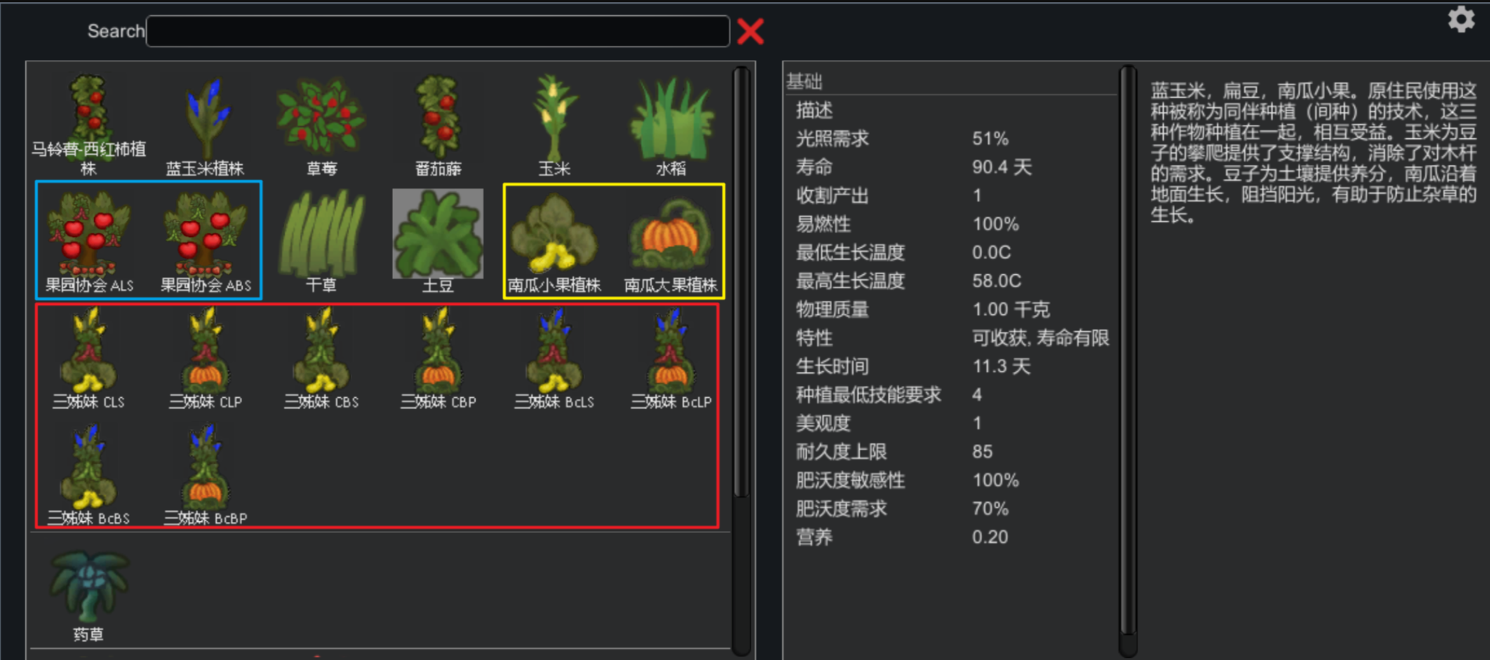The height and width of the screenshot is (660, 1490).
Task: Focus the Search input field
Action: point(438,32)
